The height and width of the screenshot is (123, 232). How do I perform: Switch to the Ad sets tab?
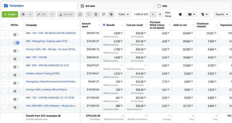point(90,6)
